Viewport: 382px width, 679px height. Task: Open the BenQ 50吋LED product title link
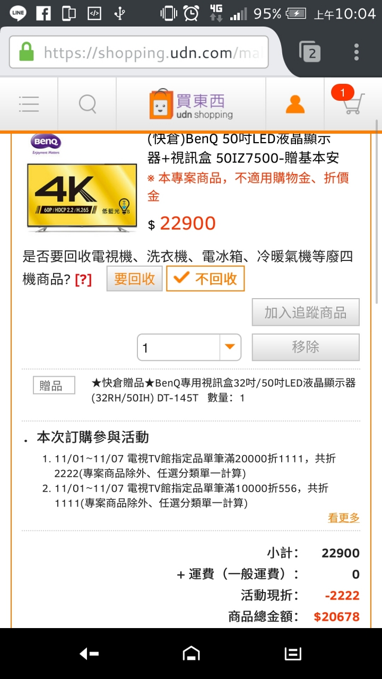coord(243,149)
